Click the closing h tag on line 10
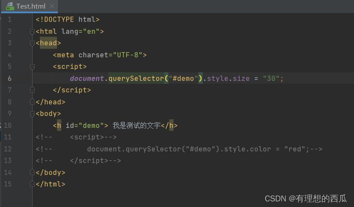 (169, 125)
